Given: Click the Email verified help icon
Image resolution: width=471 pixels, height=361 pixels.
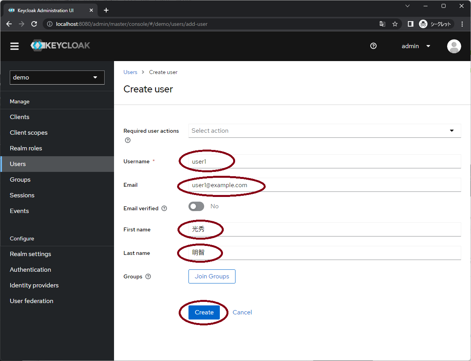Looking at the screenshot, I should point(164,208).
